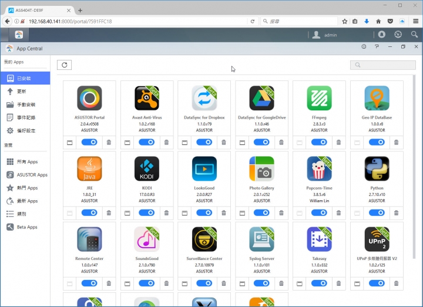Browse Beta Apps section
Viewport: 423px width, 307px height.
25,227
